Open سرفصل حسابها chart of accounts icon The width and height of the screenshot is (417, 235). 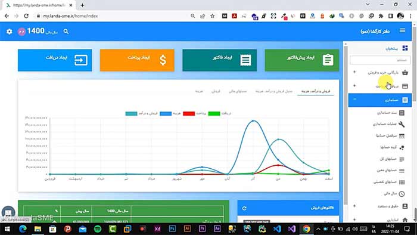point(402,136)
